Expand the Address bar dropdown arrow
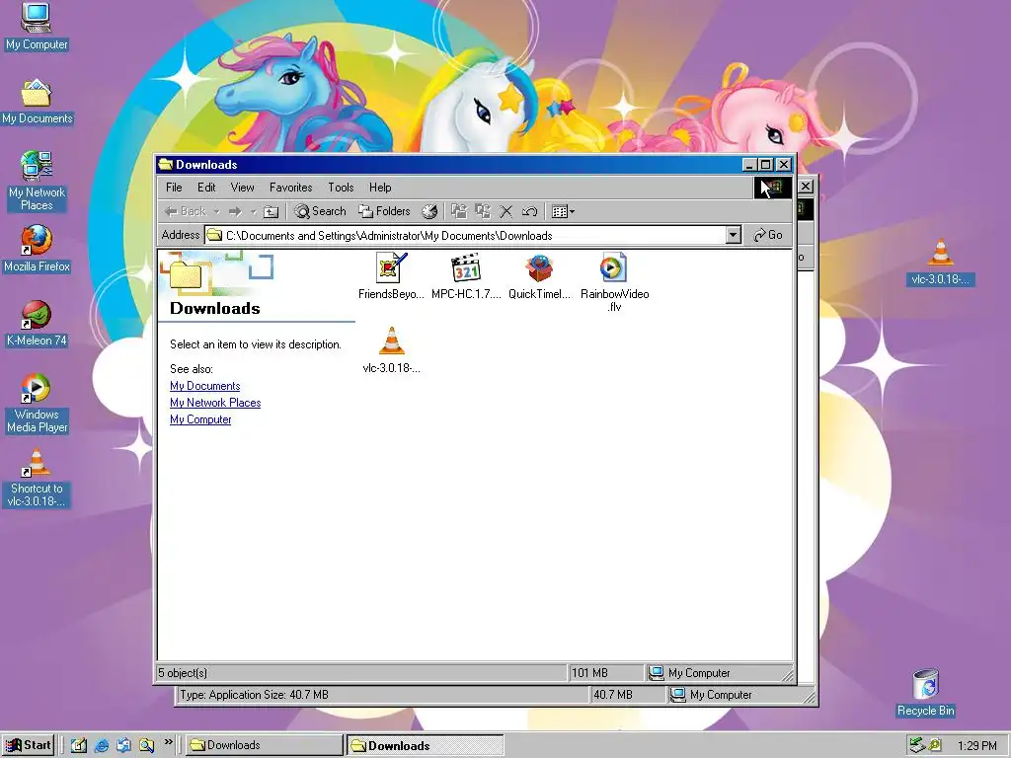The width and height of the screenshot is (1011, 758). point(734,235)
